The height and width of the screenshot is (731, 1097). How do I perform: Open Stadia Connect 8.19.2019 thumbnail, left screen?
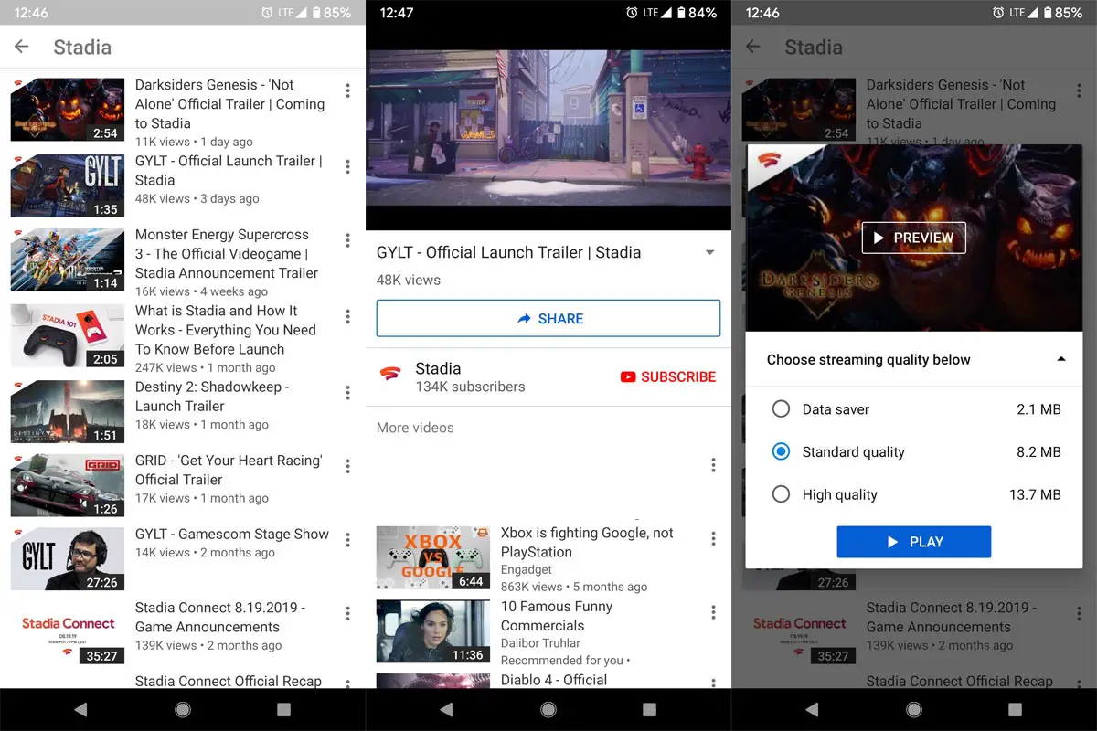coord(68,632)
